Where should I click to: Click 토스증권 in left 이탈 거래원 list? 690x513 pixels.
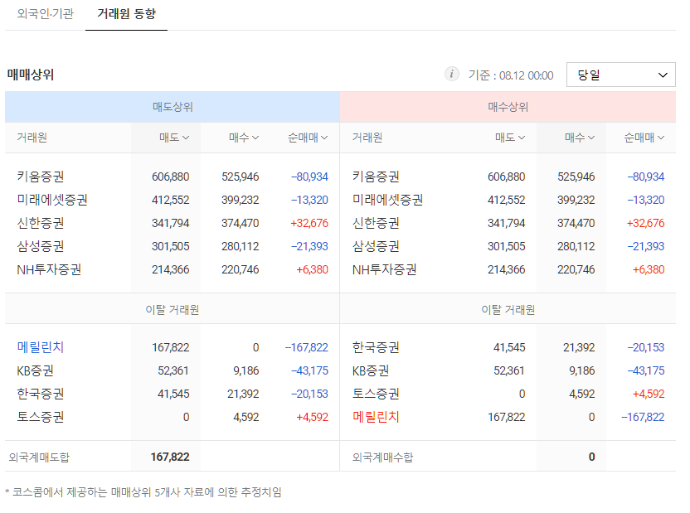pyautogui.click(x=41, y=417)
